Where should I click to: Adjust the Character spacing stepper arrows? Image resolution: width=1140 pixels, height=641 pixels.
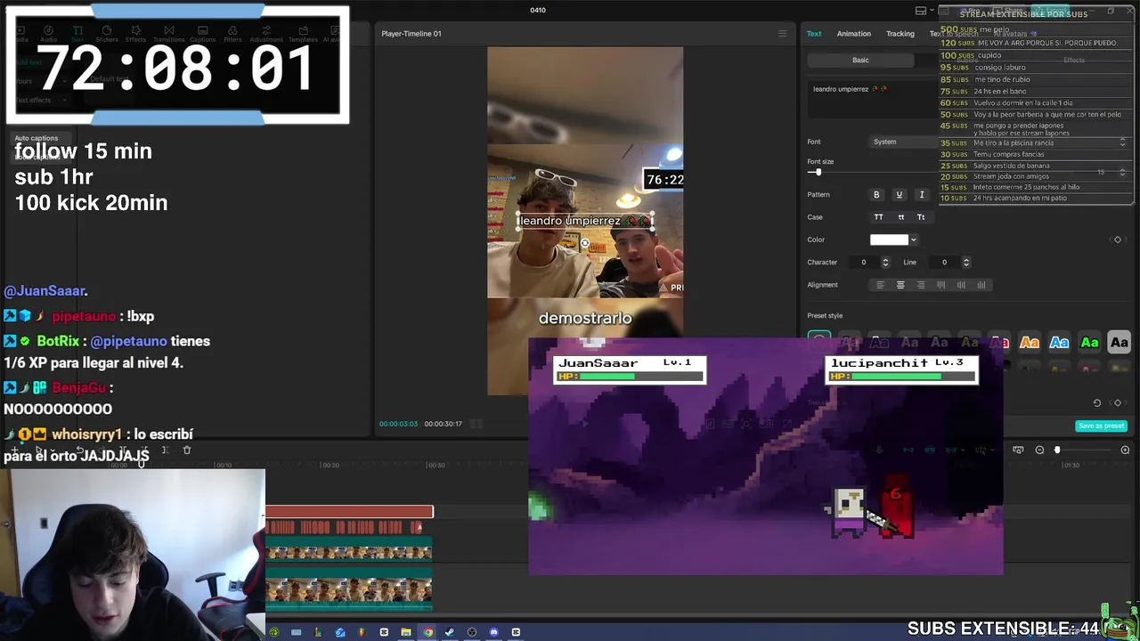click(885, 263)
